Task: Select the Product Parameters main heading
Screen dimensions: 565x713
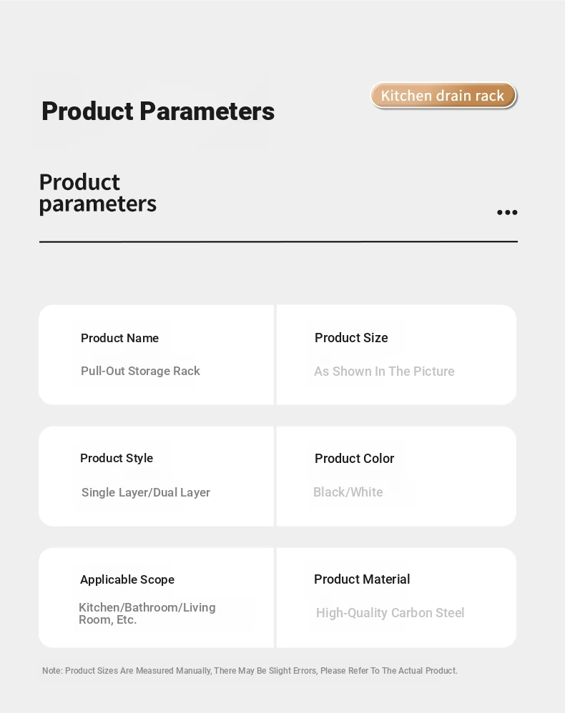Action: coord(158,111)
